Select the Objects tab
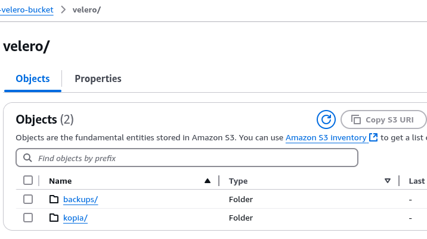Screen dimensions: 427x239 coord(33,78)
